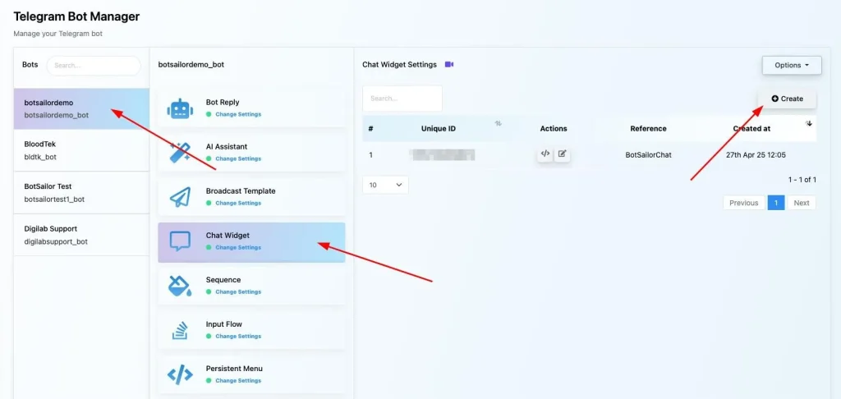Open the Chat Widget settings card
The image size is (841, 399).
point(251,242)
